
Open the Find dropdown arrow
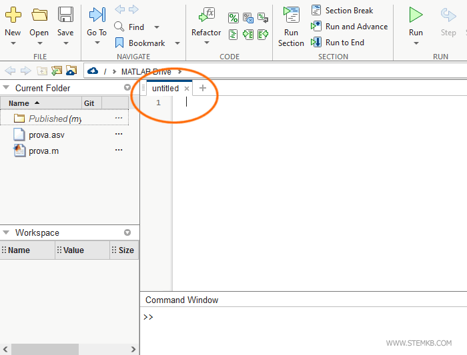157,27
